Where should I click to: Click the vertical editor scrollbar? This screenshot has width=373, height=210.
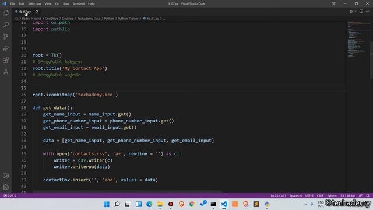click(371, 60)
